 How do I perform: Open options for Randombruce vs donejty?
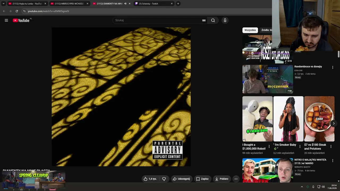pos(333,68)
